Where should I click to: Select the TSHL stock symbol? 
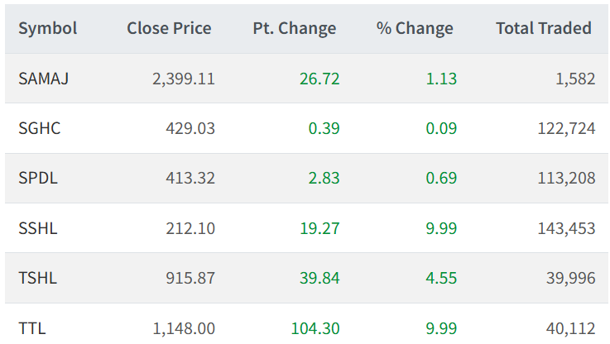click(x=38, y=278)
